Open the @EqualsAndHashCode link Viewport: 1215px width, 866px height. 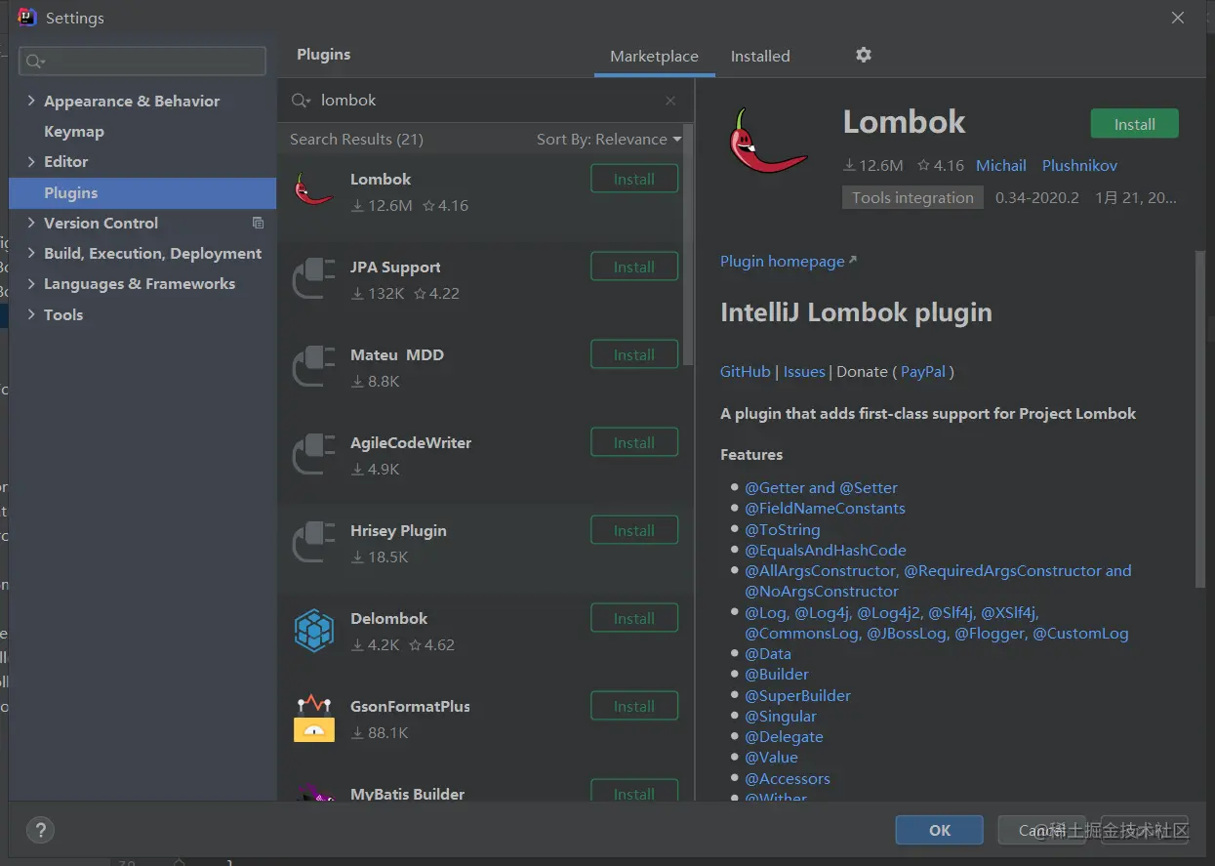pos(826,551)
